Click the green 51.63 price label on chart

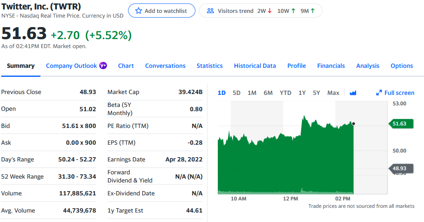[401, 124]
